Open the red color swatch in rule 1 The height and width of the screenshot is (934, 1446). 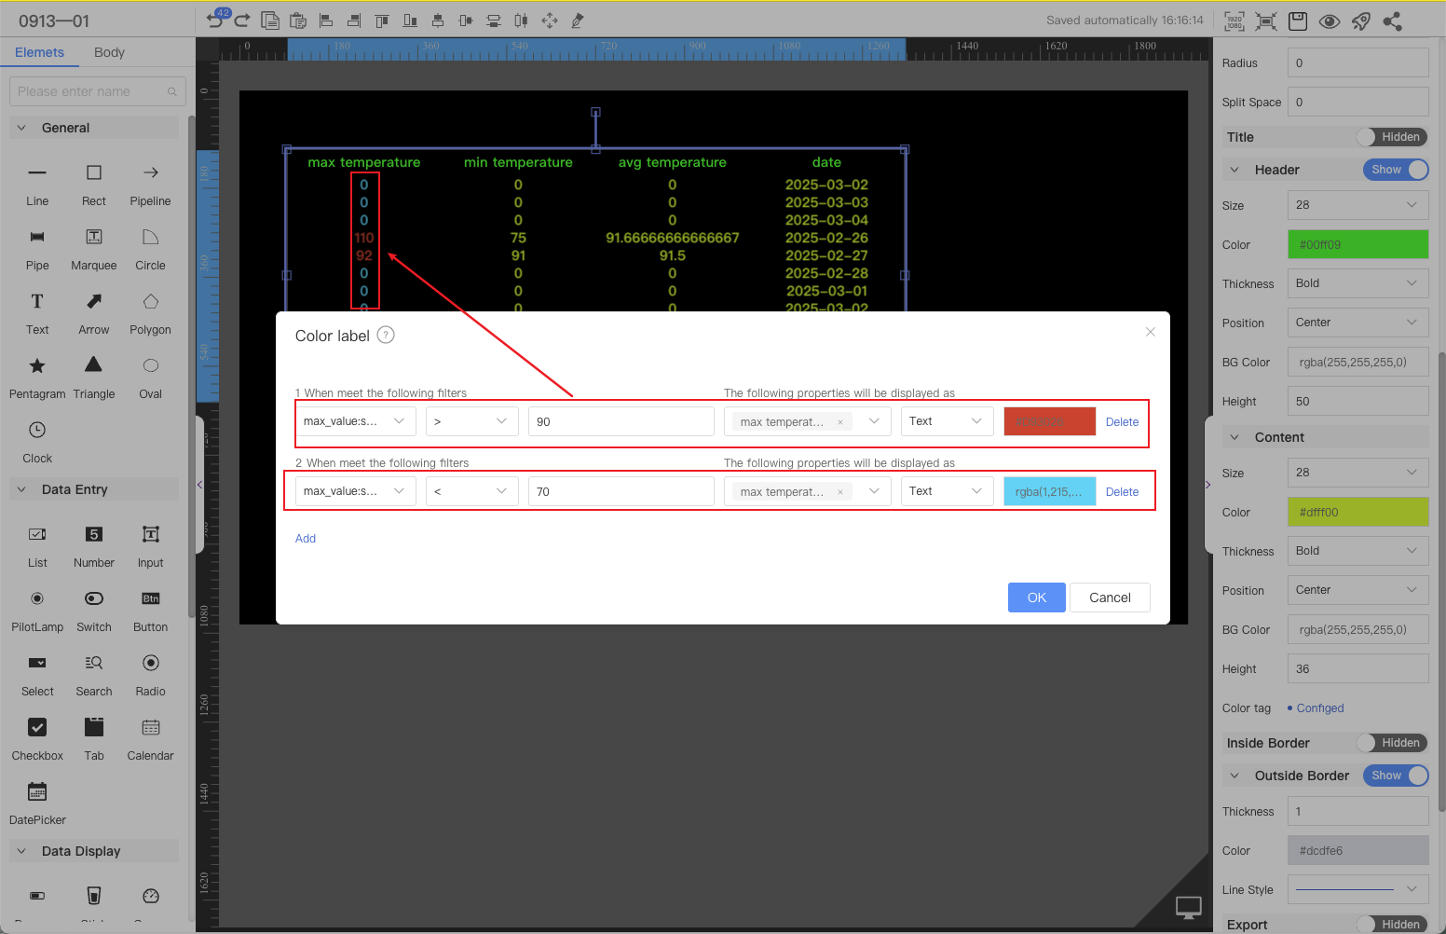point(1049,421)
